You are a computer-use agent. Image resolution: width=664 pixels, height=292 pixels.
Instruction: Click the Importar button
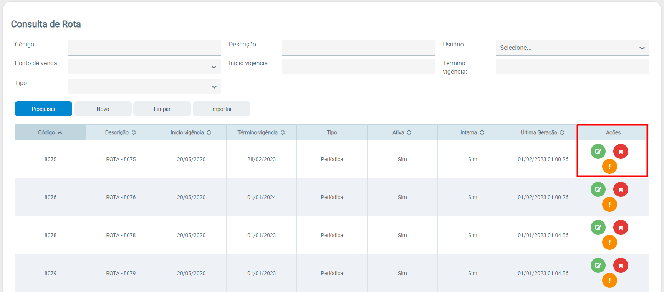[221, 109]
